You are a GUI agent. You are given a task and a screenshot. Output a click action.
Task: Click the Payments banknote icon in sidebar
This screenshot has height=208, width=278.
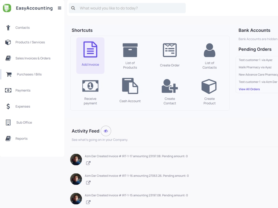[x=8, y=90]
